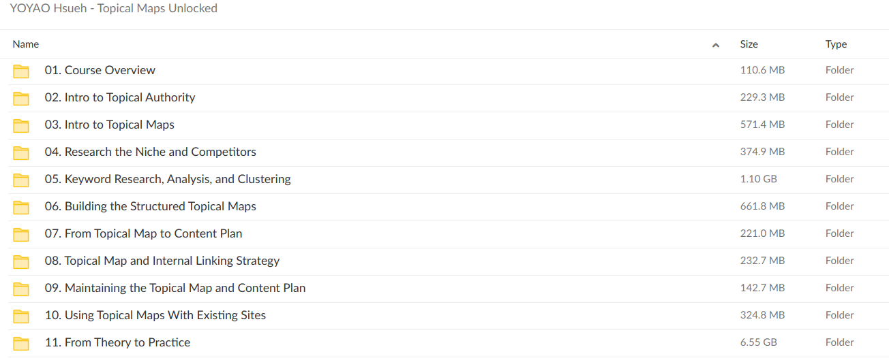Screen dimensions: 889x358
Task: Click folder icon for Using Topical Maps row
Action: coord(21,316)
